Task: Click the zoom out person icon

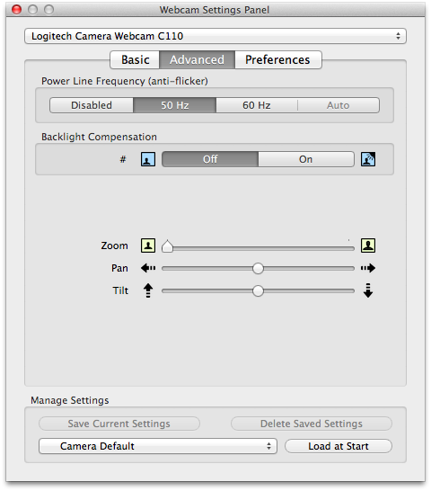Action: [148, 245]
